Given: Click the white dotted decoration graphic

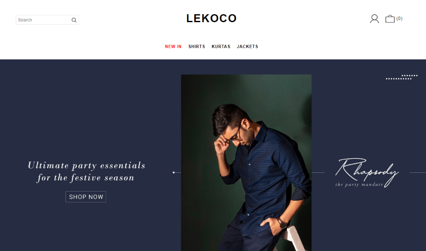Looking at the screenshot, I should (402, 77).
